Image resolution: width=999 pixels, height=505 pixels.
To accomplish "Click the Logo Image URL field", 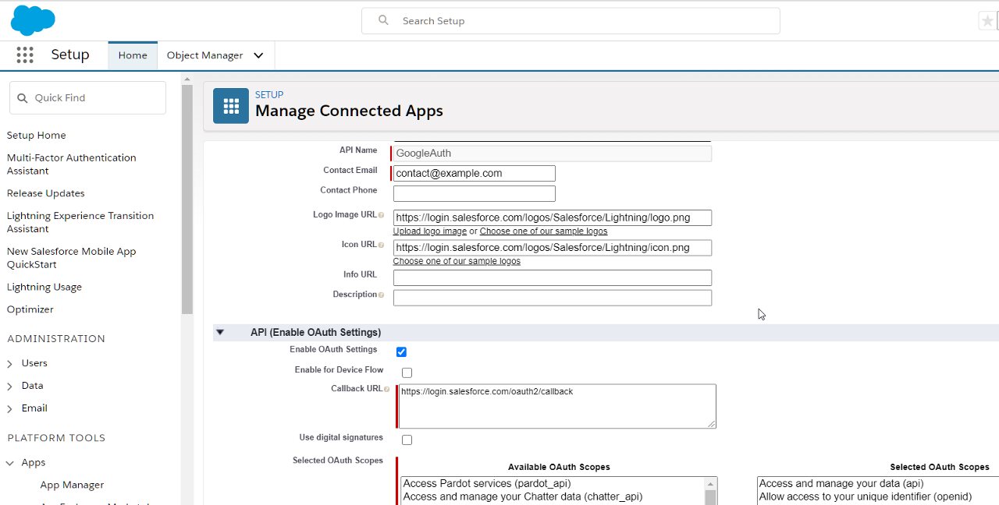I will [553, 217].
